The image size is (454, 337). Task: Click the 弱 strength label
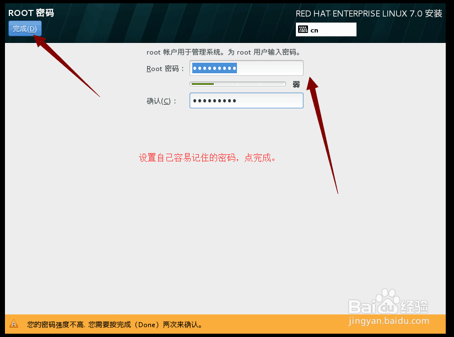click(x=296, y=84)
